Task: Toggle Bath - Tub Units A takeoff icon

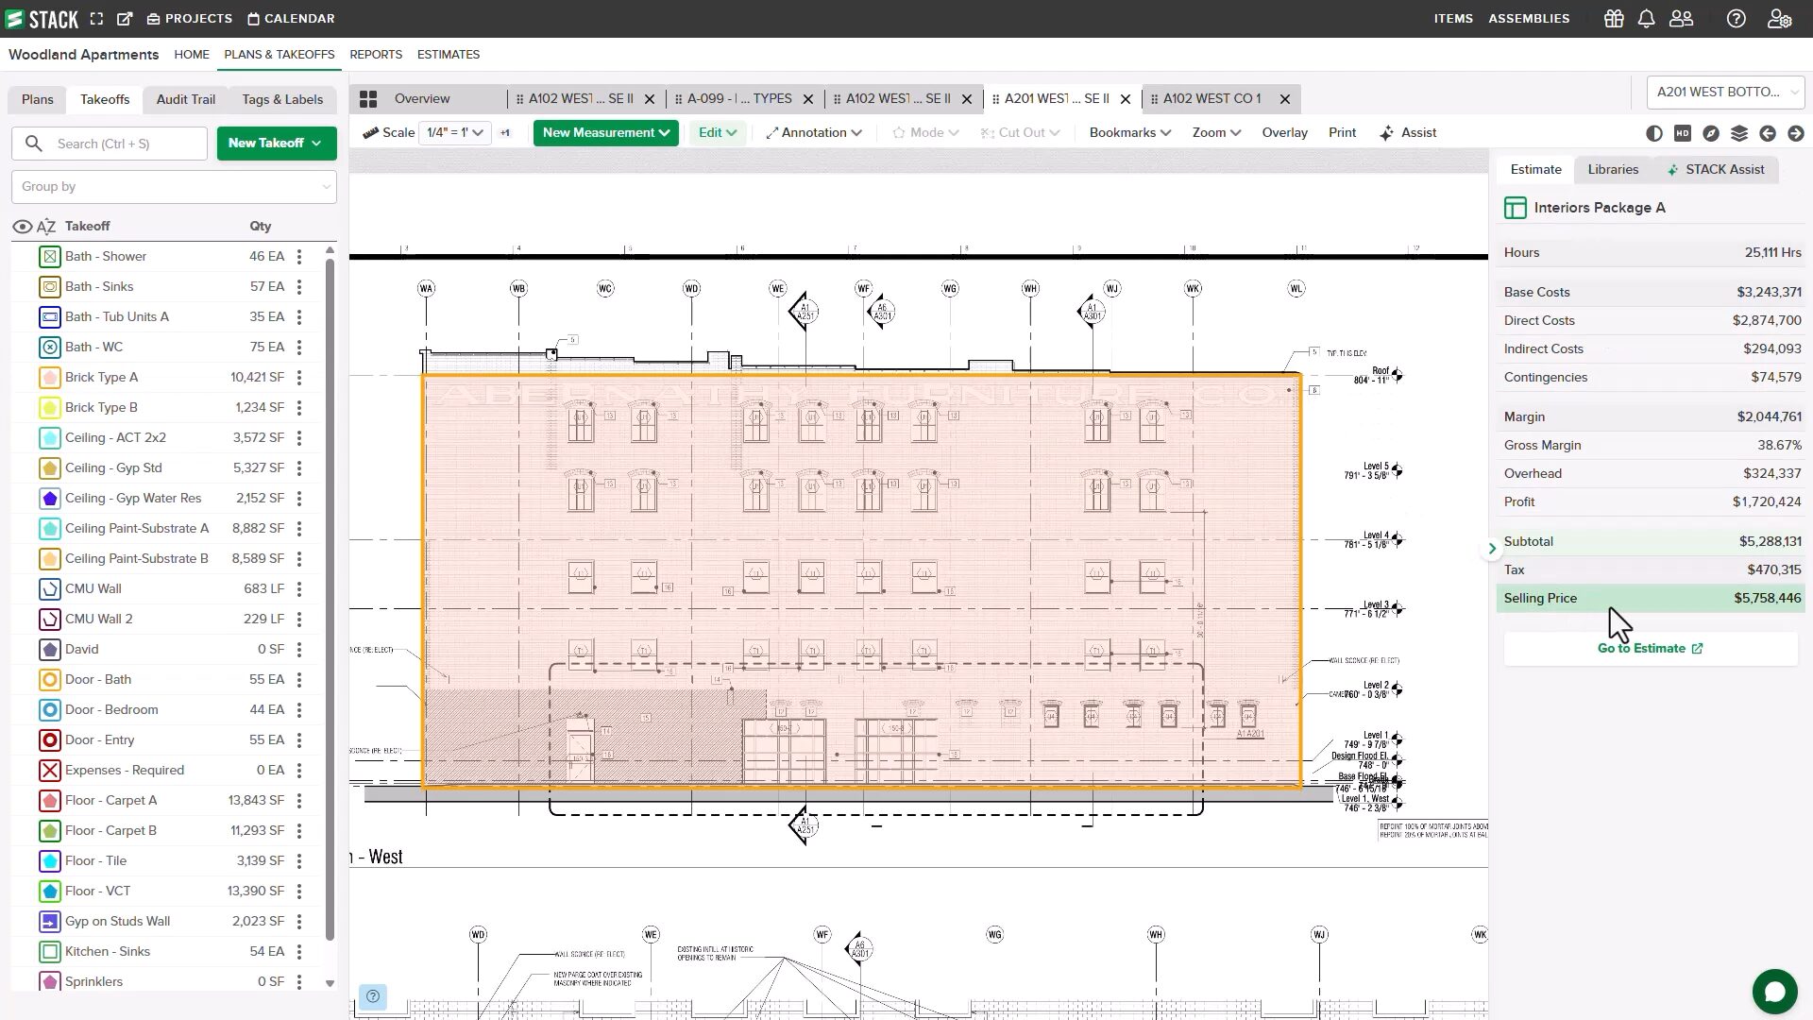Action: (50, 317)
